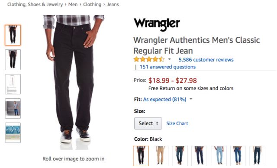Expand the star rating breakdown arrow
Screen dimensions: 277x168
point(169,59)
